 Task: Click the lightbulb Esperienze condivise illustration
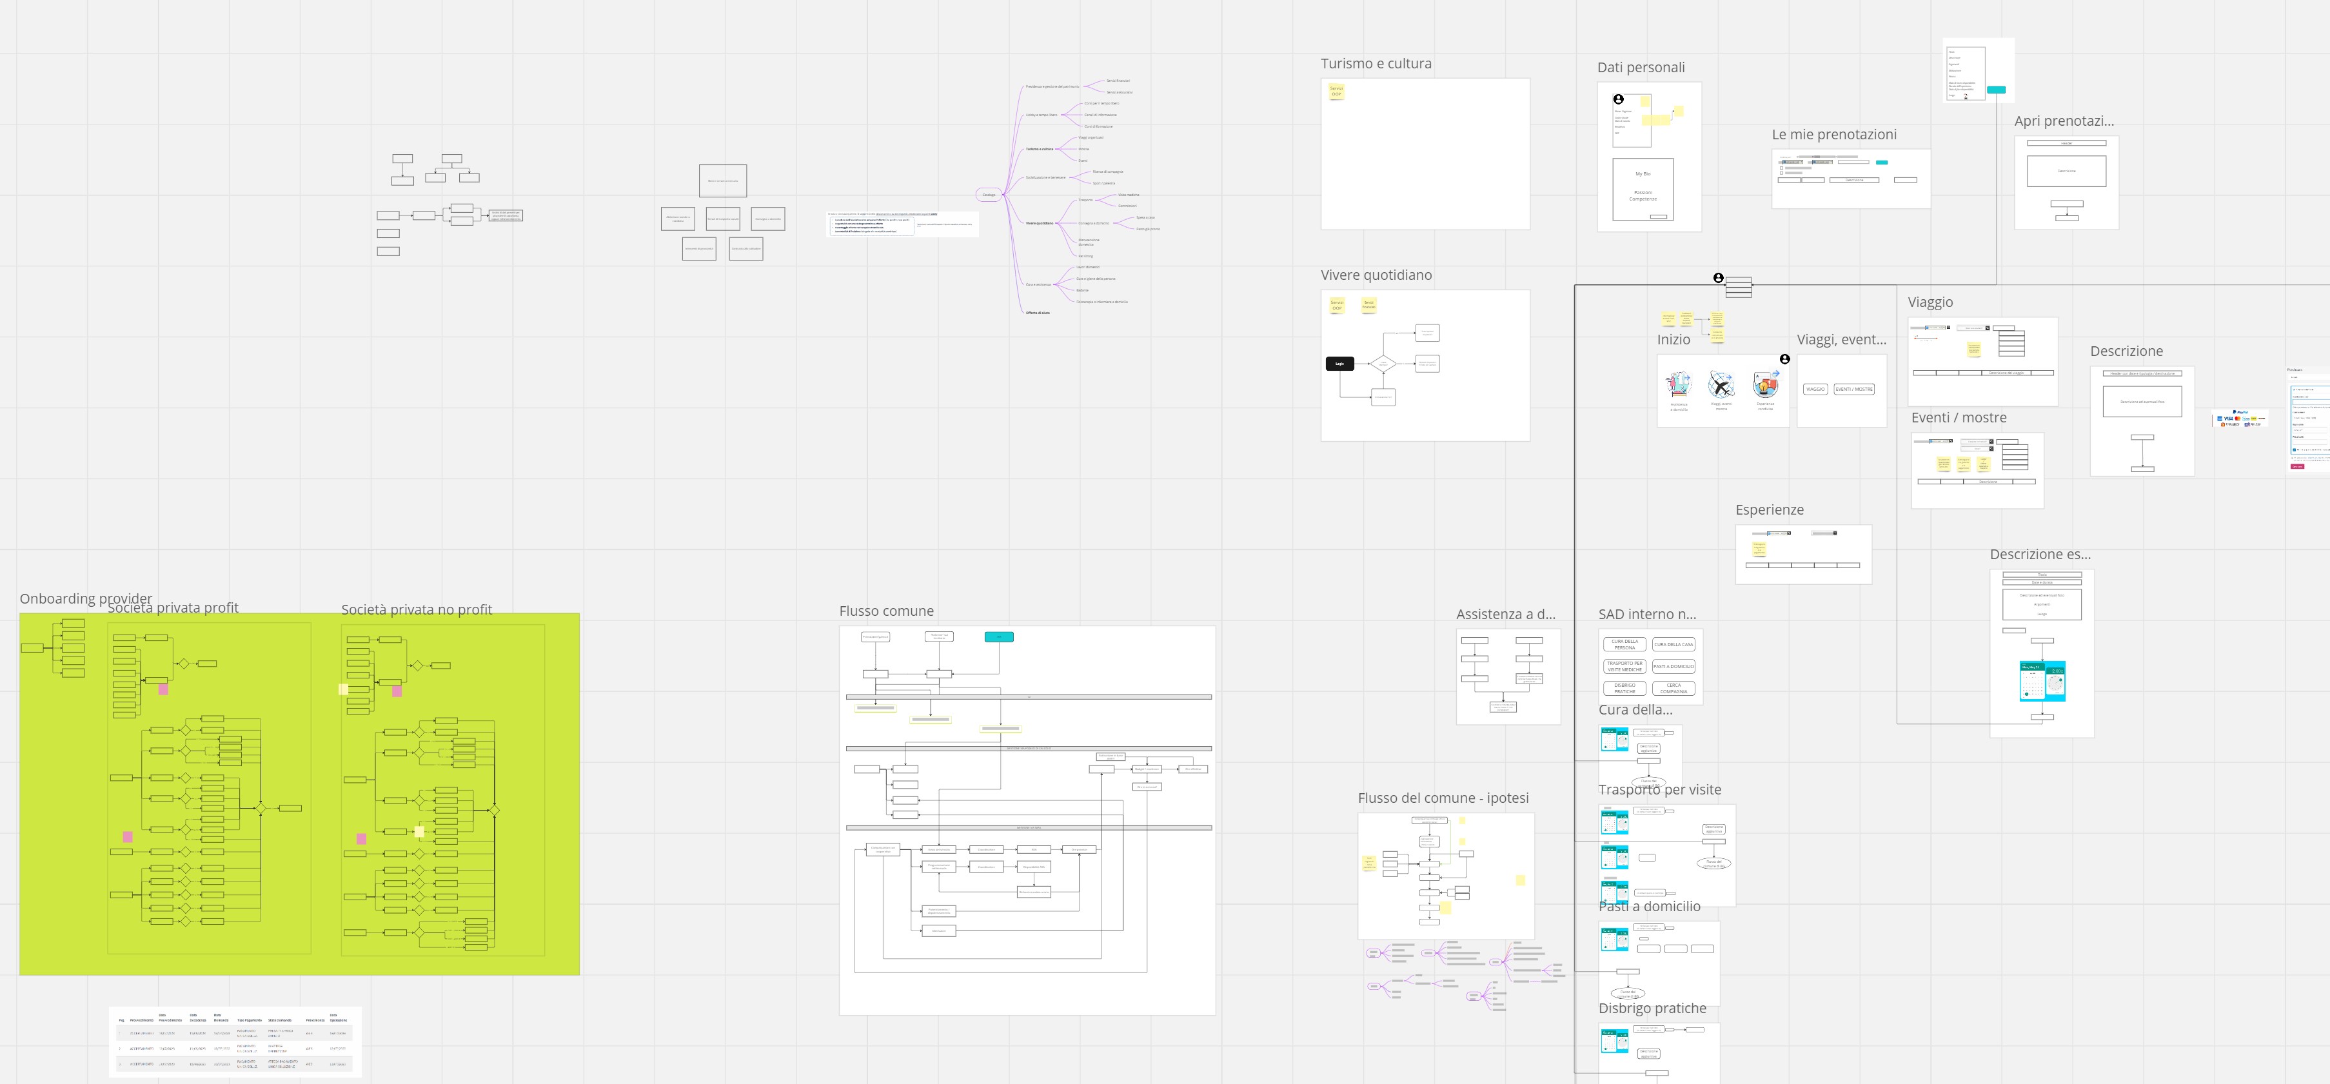tap(1764, 385)
